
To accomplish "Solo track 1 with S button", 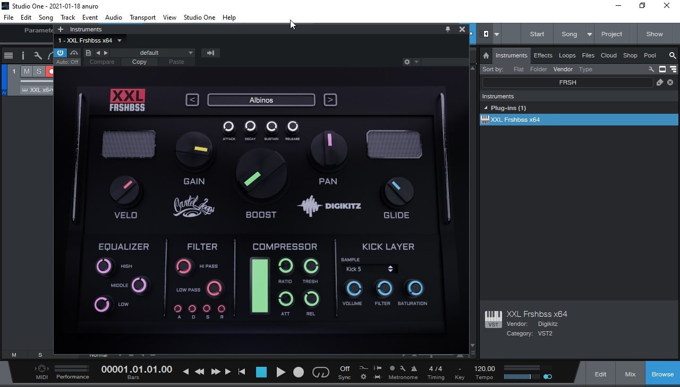I will 39,71.
